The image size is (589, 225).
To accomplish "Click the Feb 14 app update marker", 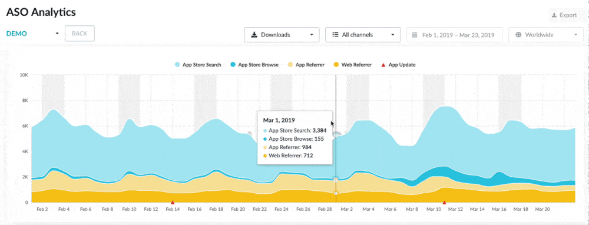I will click(173, 203).
